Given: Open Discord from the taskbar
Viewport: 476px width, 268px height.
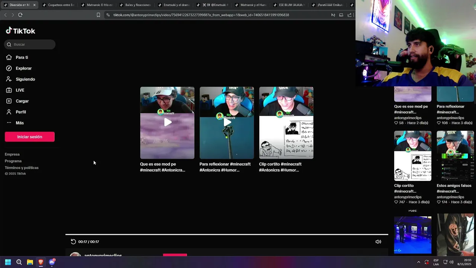Looking at the screenshot, I should click(52, 262).
